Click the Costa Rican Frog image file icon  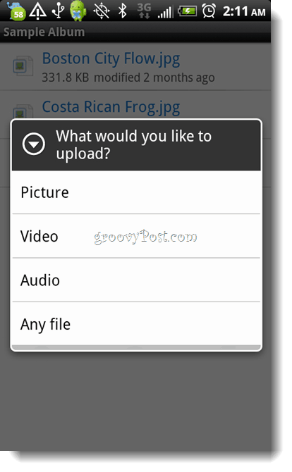click(x=23, y=112)
